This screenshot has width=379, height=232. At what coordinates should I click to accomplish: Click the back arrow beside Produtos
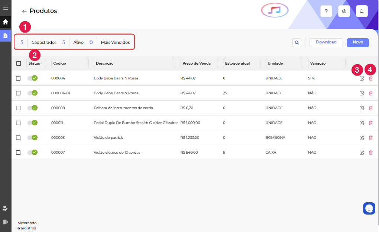click(24, 11)
